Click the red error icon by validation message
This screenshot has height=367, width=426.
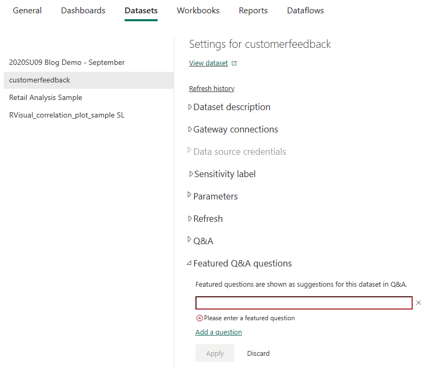(x=199, y=318)
